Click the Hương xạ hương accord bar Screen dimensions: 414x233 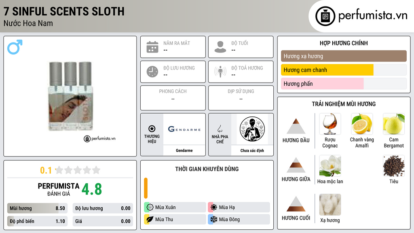pos(344,56)
